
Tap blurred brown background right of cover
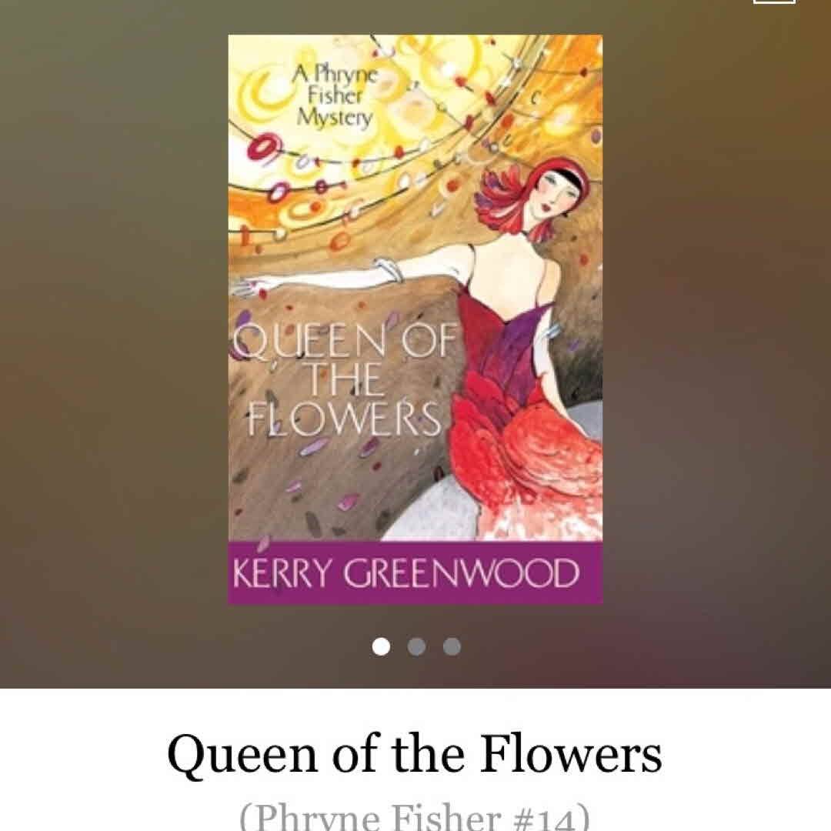(716, 345)
